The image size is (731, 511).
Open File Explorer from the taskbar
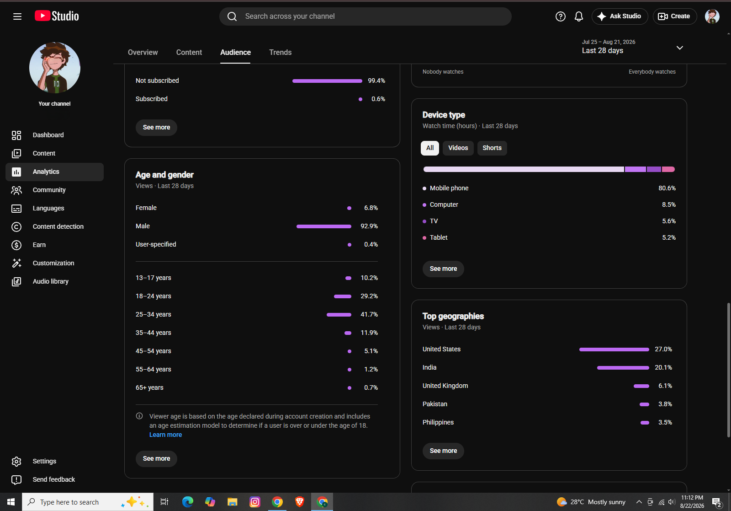pos(233,502)
